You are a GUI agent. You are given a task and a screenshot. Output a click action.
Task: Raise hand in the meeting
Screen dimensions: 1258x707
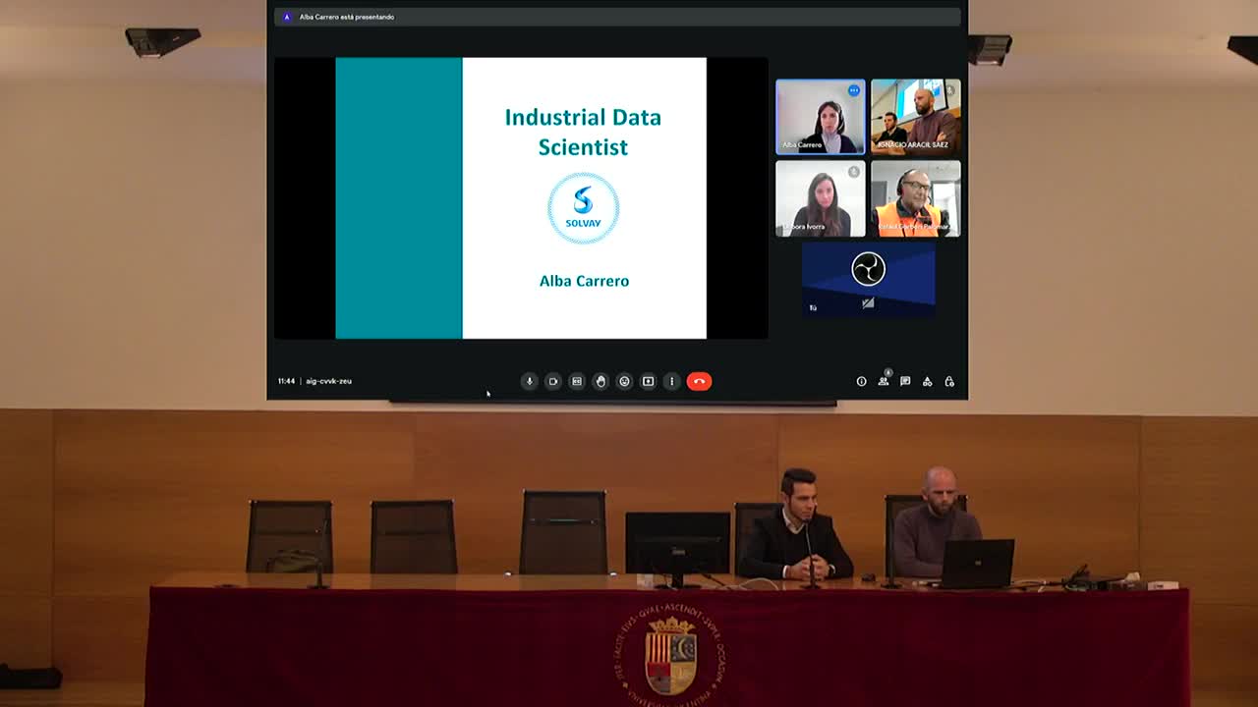click(x=600, y=381)
